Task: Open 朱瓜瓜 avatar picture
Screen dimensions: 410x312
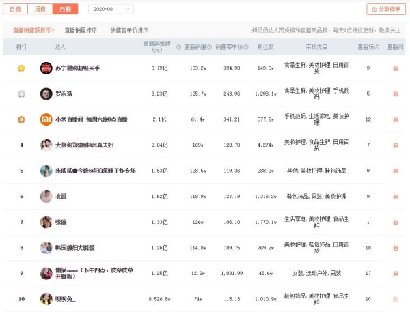Action: pos(46,171)
